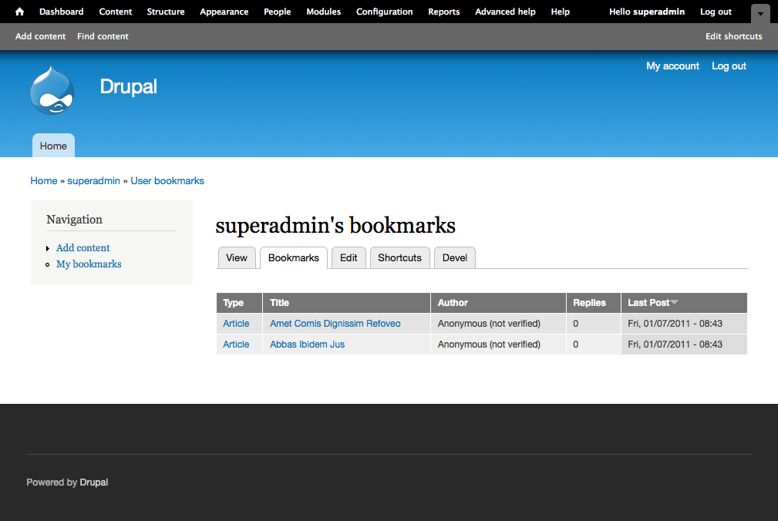Open the Modules menu

point(324,12)
